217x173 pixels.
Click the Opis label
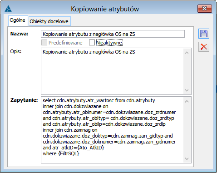(x=16, y=51)
